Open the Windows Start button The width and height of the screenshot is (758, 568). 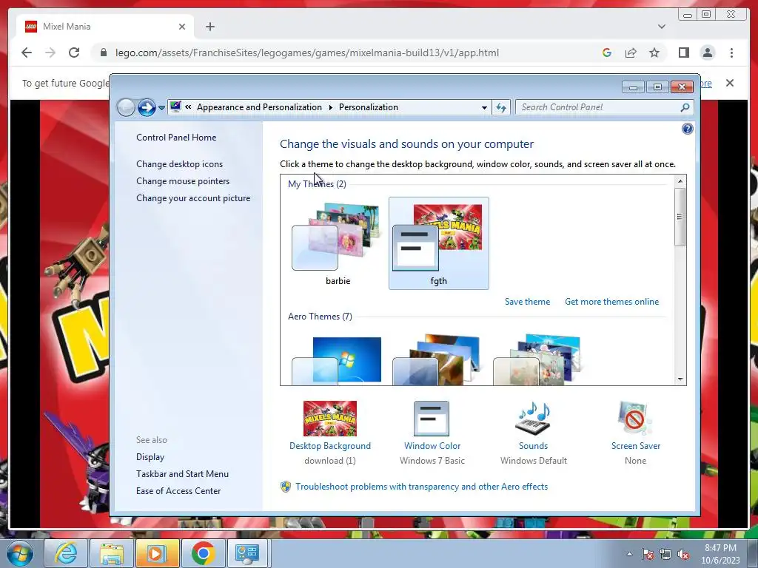20,553
